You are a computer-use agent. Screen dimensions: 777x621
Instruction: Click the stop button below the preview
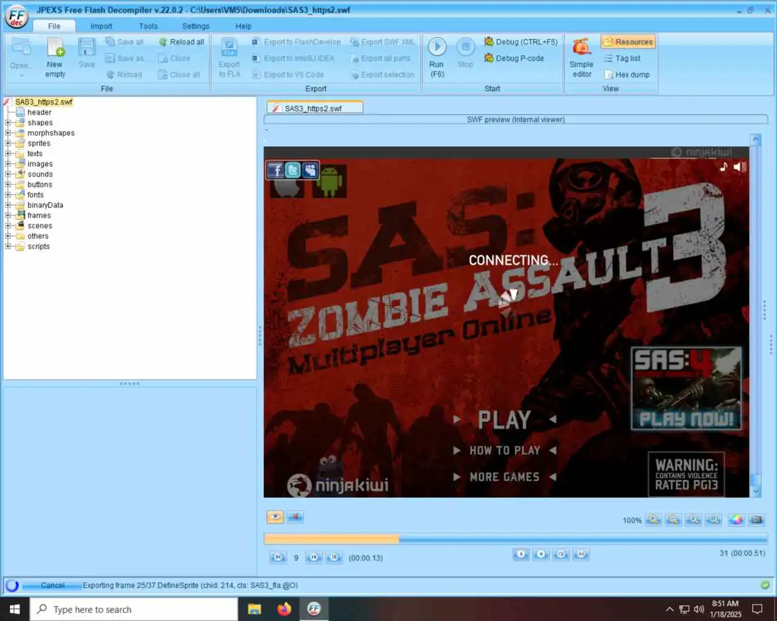541,554
